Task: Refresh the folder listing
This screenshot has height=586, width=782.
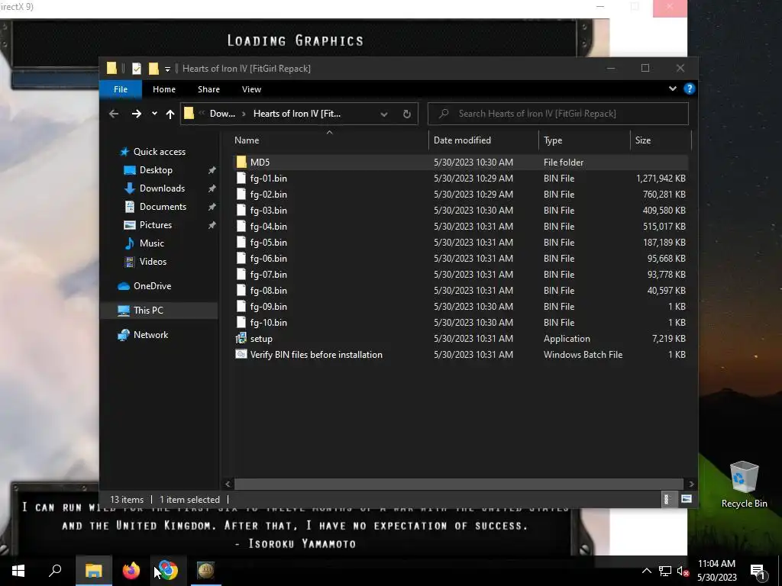Action: tap(406, 114)
